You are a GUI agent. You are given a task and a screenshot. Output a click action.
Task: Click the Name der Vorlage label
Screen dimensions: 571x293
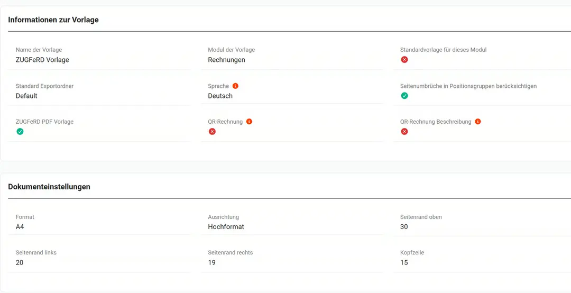(39, 50)
